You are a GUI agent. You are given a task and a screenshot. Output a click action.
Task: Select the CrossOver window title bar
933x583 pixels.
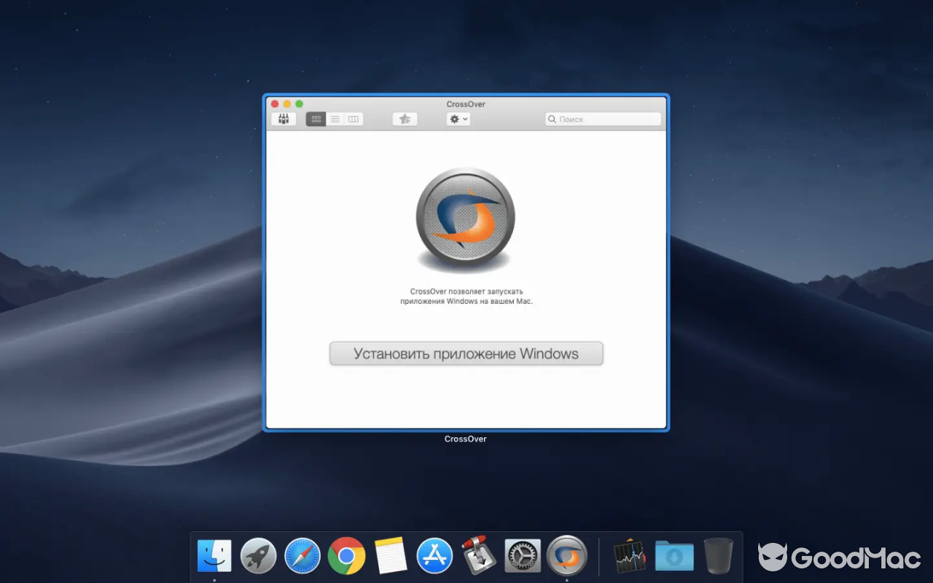466,103
